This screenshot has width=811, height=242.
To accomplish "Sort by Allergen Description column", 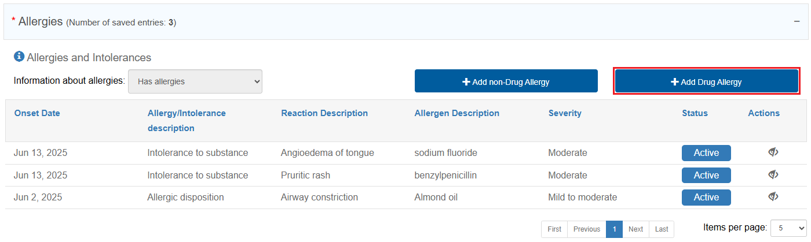I will pos(456,113).
